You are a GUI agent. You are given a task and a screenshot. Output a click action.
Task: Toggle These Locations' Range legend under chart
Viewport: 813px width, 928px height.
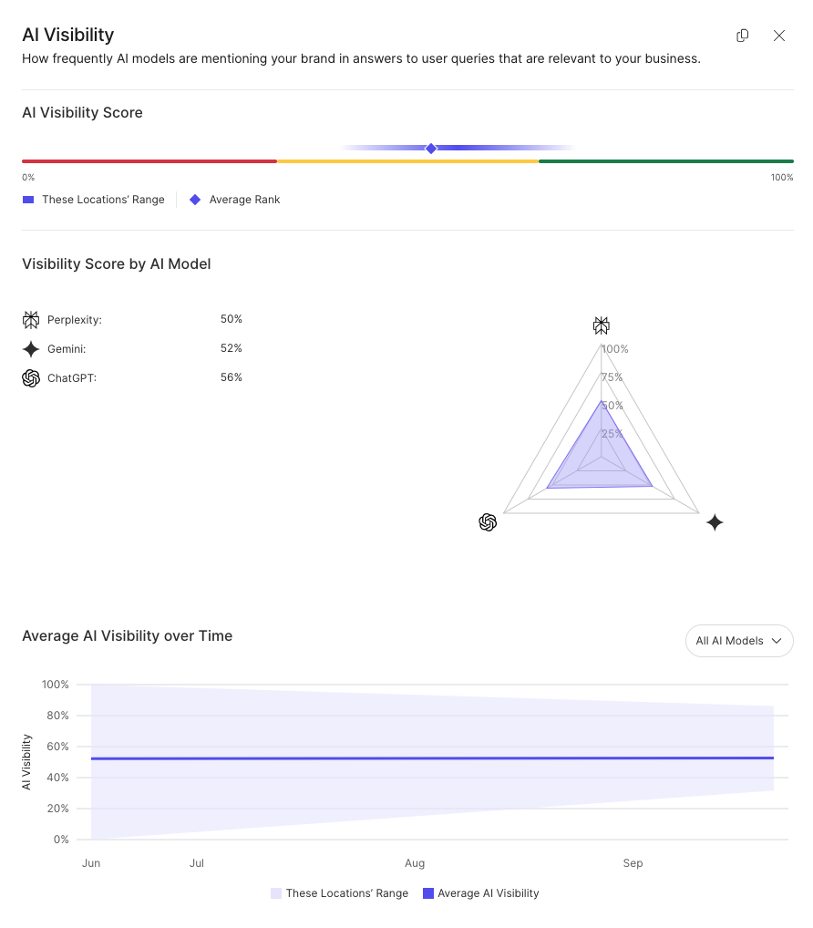coord(339,893)
